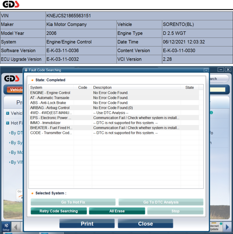Close the Fault Code Searching dialog
This screenshot has height=234, width=233.
[146, 223]
